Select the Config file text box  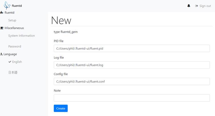(x=132, y=81)
